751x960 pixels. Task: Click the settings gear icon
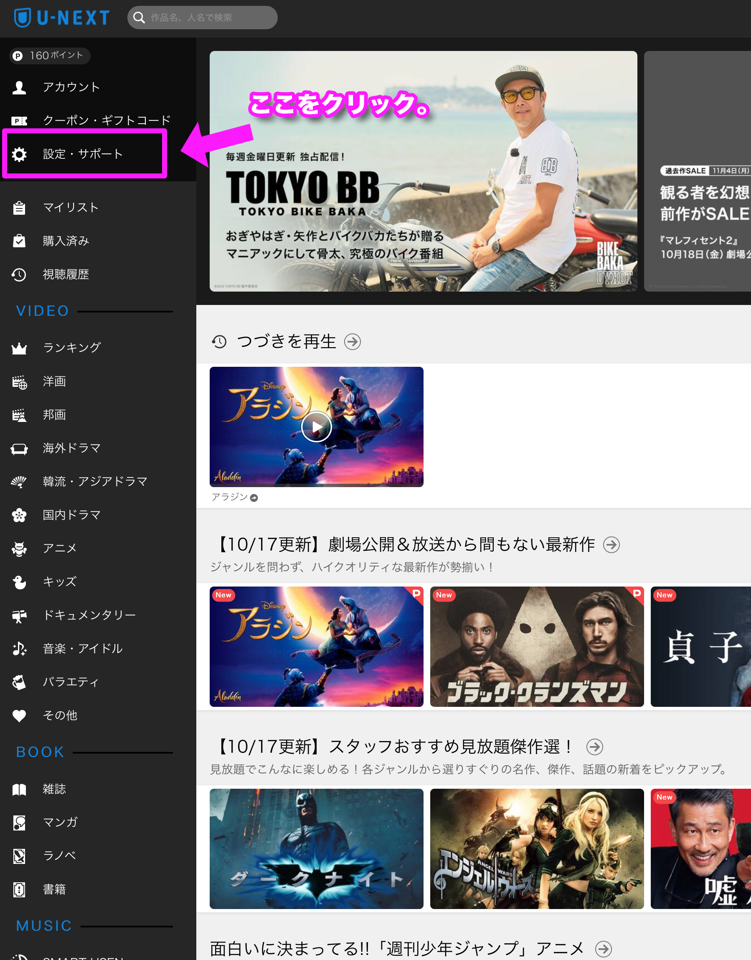19,154
